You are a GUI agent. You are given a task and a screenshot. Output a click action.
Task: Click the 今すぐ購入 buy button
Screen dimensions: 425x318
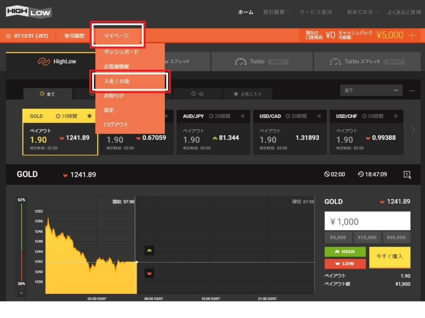(x=389, y=257)
